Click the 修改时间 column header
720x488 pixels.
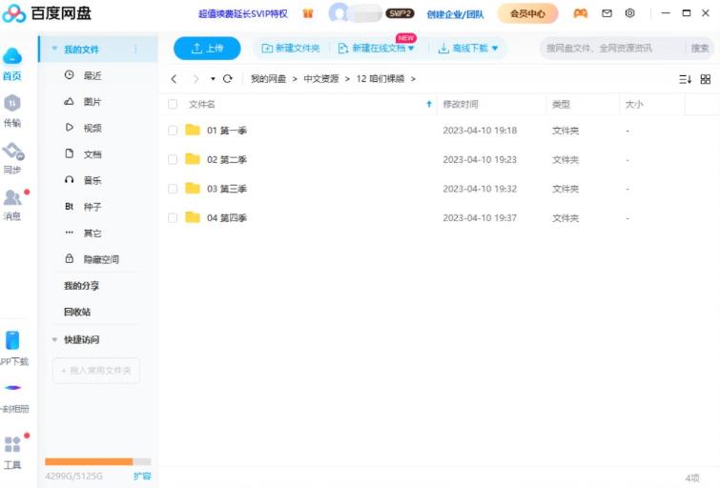(461, 104)
